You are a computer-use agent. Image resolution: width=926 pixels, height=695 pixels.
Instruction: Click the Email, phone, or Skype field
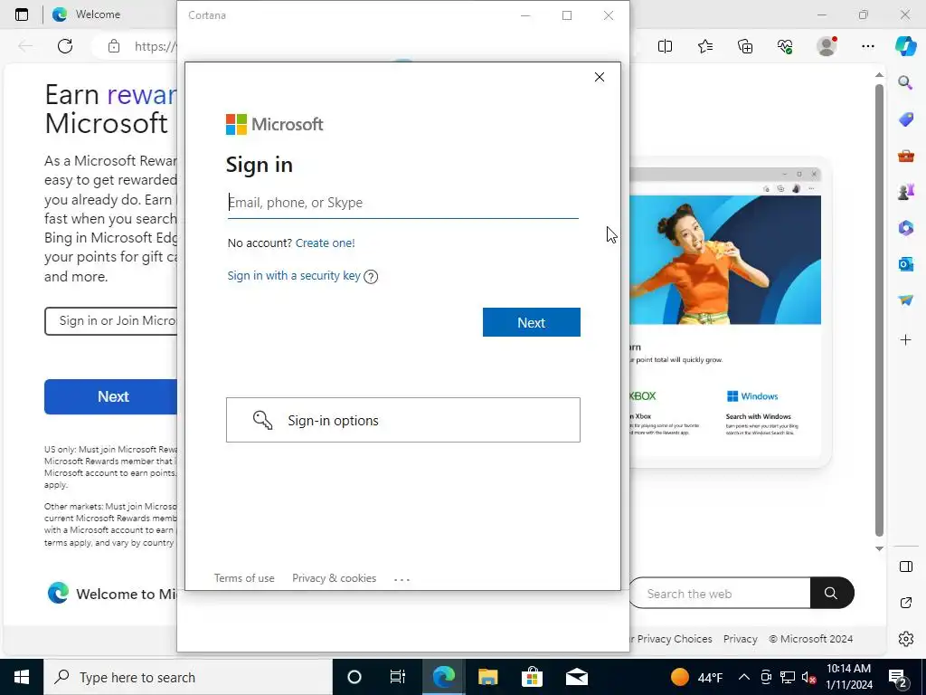pos(402,203)
